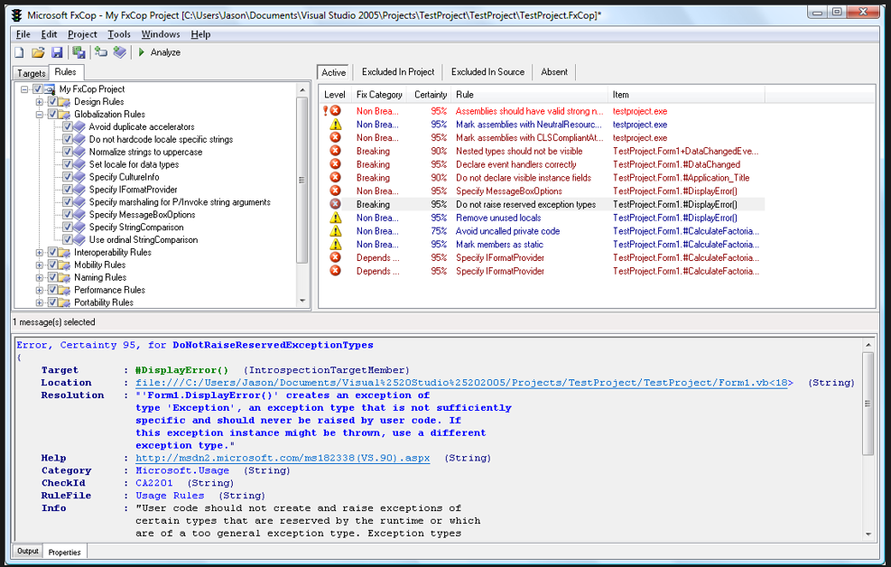This screenshot has height=567, width=891.
Task: Click the critical error icon on first message row
Action: (334, 111)
